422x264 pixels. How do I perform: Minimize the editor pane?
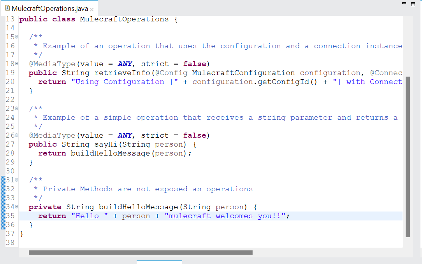pos(405,3)
